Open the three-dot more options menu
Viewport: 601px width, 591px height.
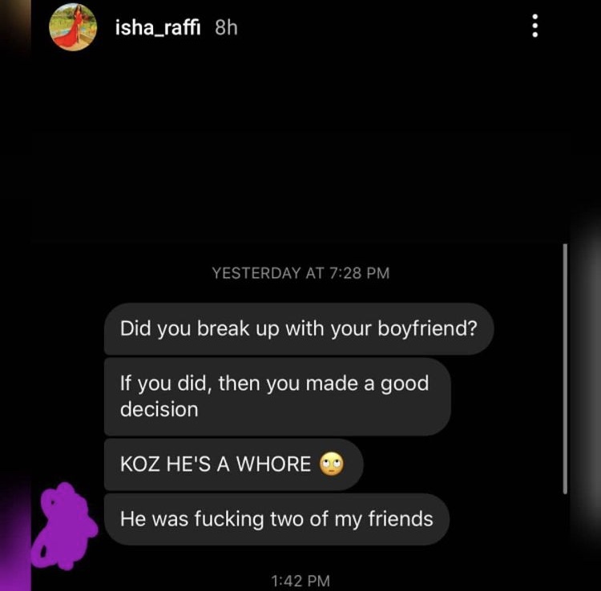point(535,26)
